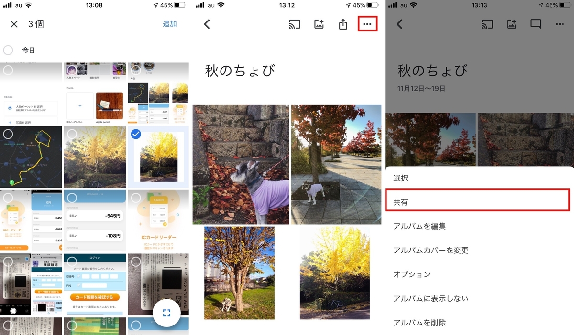Screen dimensions: 574x335
Task: Choose オプション from the menu
Action: 479,274
